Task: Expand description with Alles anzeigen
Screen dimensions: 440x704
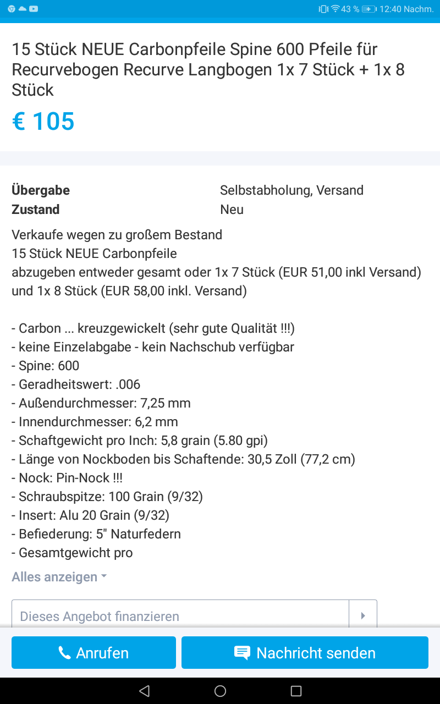Action: (59, 577)
